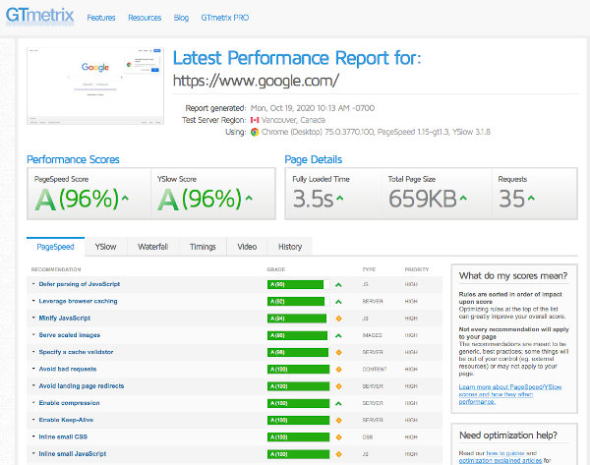
Task: Expand Defer parsing of JavaScript recommendation
Action: 79,284
